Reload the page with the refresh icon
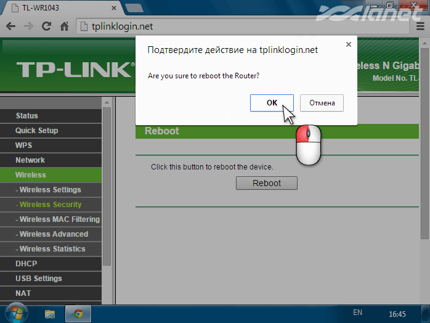This screenshot has width=430, height=323. click(x=46, y=27)
